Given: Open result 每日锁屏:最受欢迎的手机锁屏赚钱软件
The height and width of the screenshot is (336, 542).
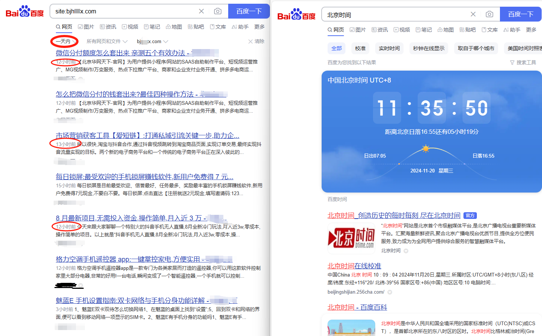Looking at the screenshot, I should click(x=144, y=177).
